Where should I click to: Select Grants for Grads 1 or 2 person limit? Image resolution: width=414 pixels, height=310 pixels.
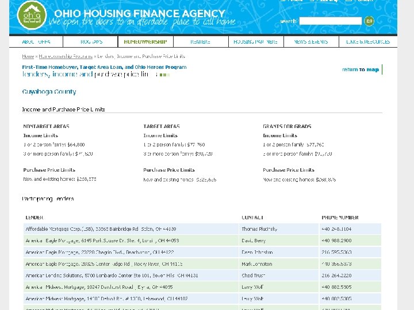point(294,145)
